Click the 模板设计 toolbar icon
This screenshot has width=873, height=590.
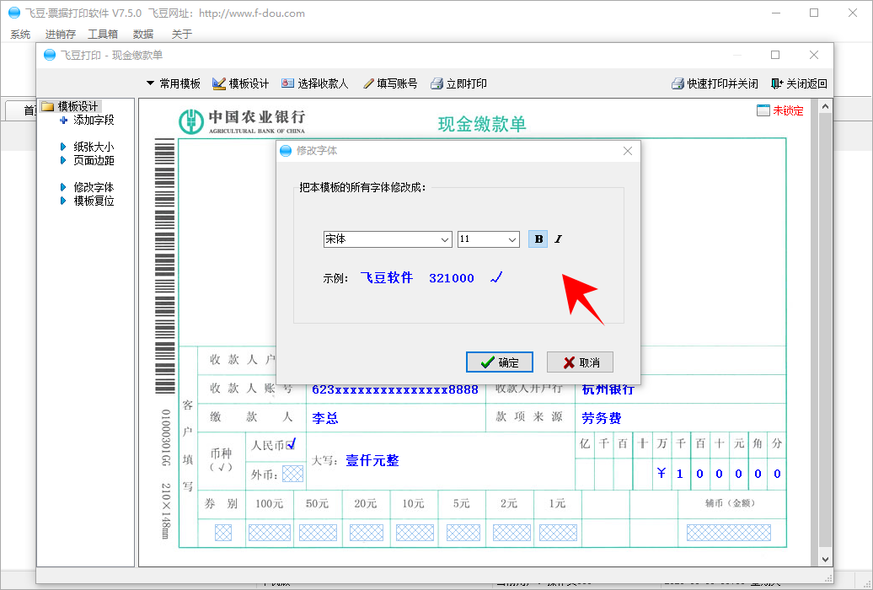pyautogui.click(x=219, y=83)
